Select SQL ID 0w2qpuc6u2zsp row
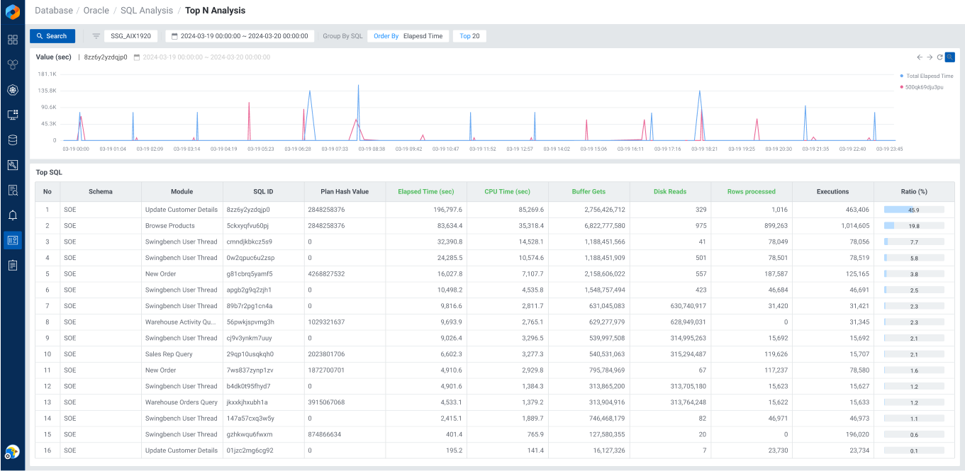This screenshot has height=471, width=965. point(494,258)
